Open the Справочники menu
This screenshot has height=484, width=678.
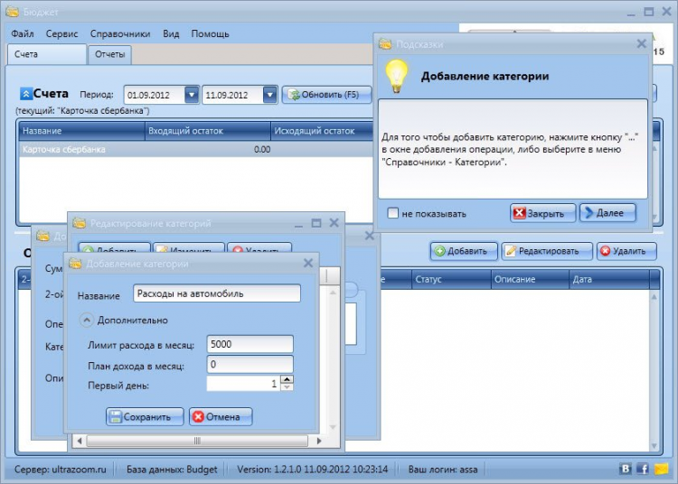click(x=120, y=33)
